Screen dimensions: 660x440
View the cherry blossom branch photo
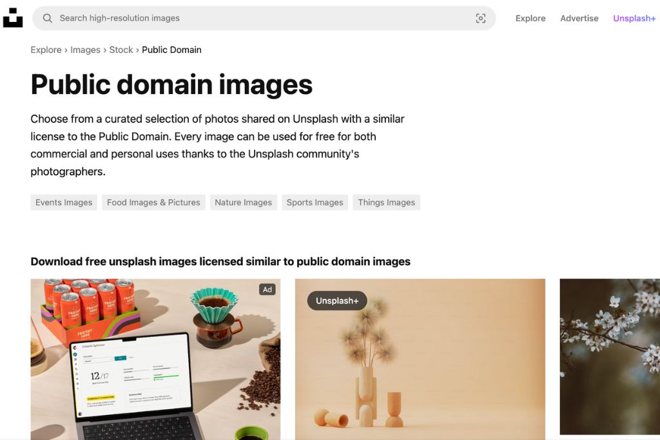(x=609, y=356)
